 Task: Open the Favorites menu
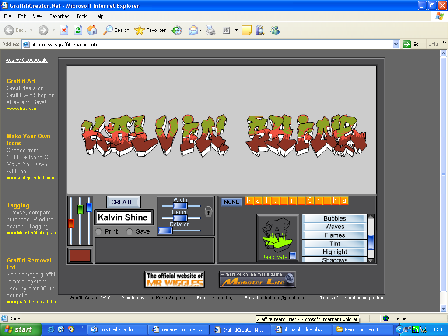coord(59,16)
